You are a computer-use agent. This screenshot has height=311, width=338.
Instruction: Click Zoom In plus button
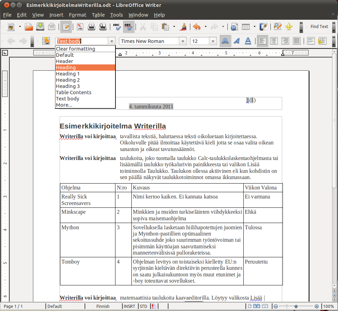tap(317, 306)
